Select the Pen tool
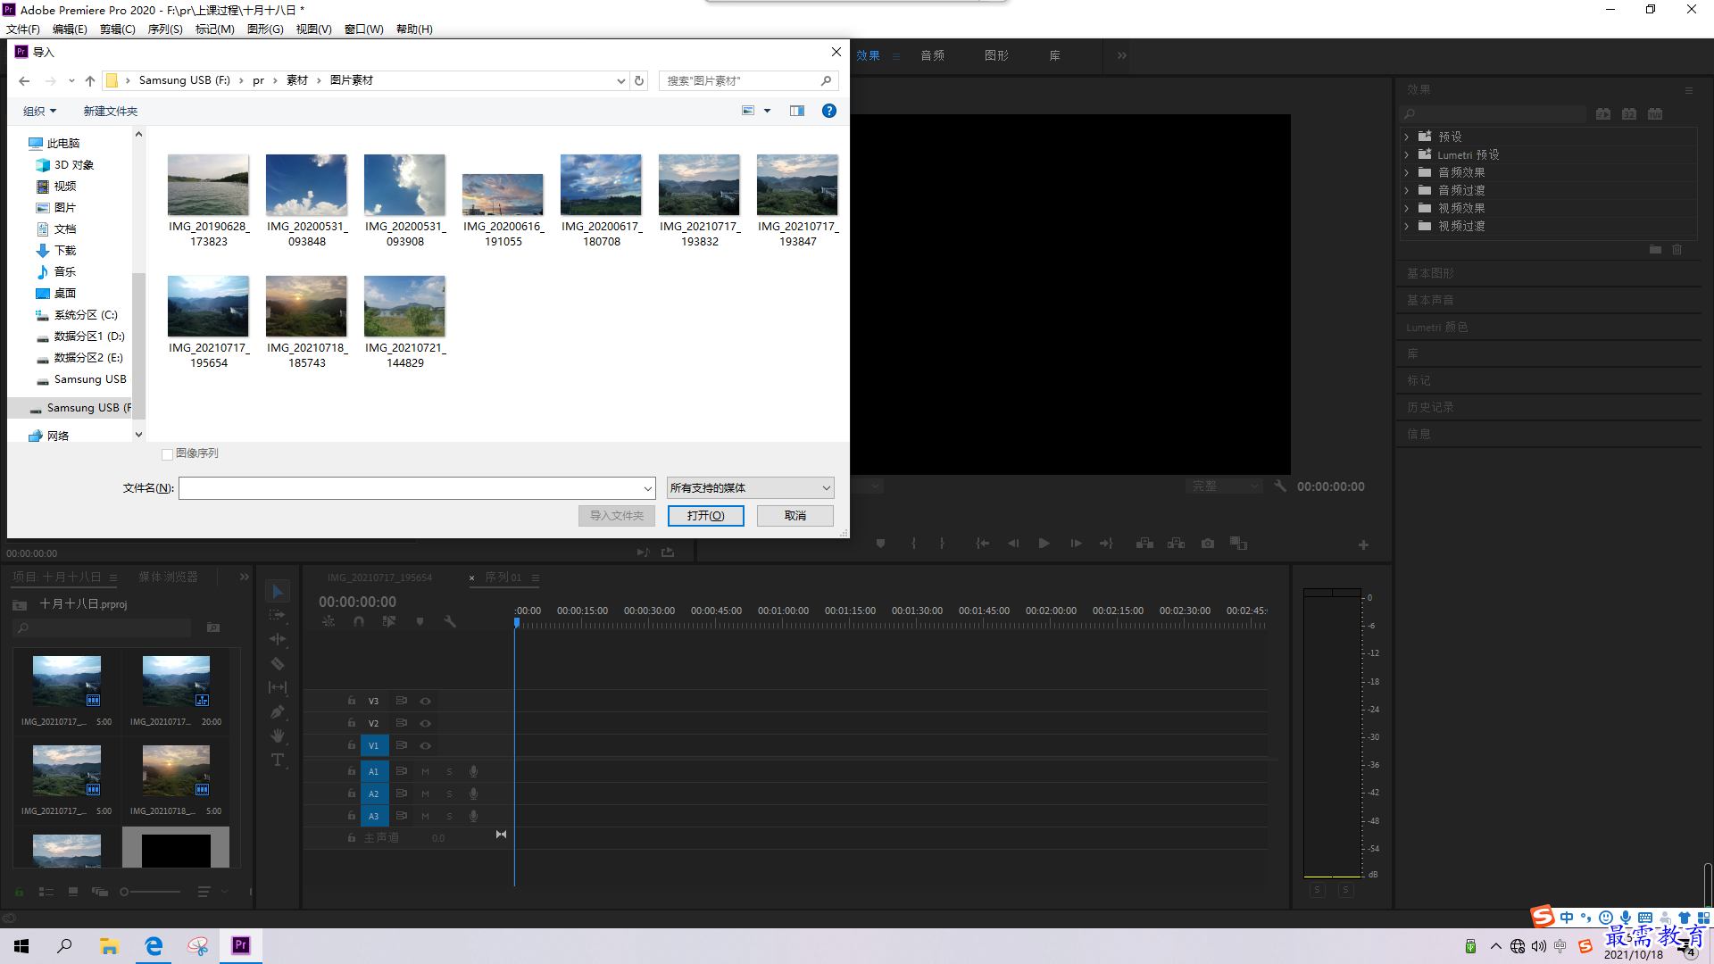 [x=278, y=711]
